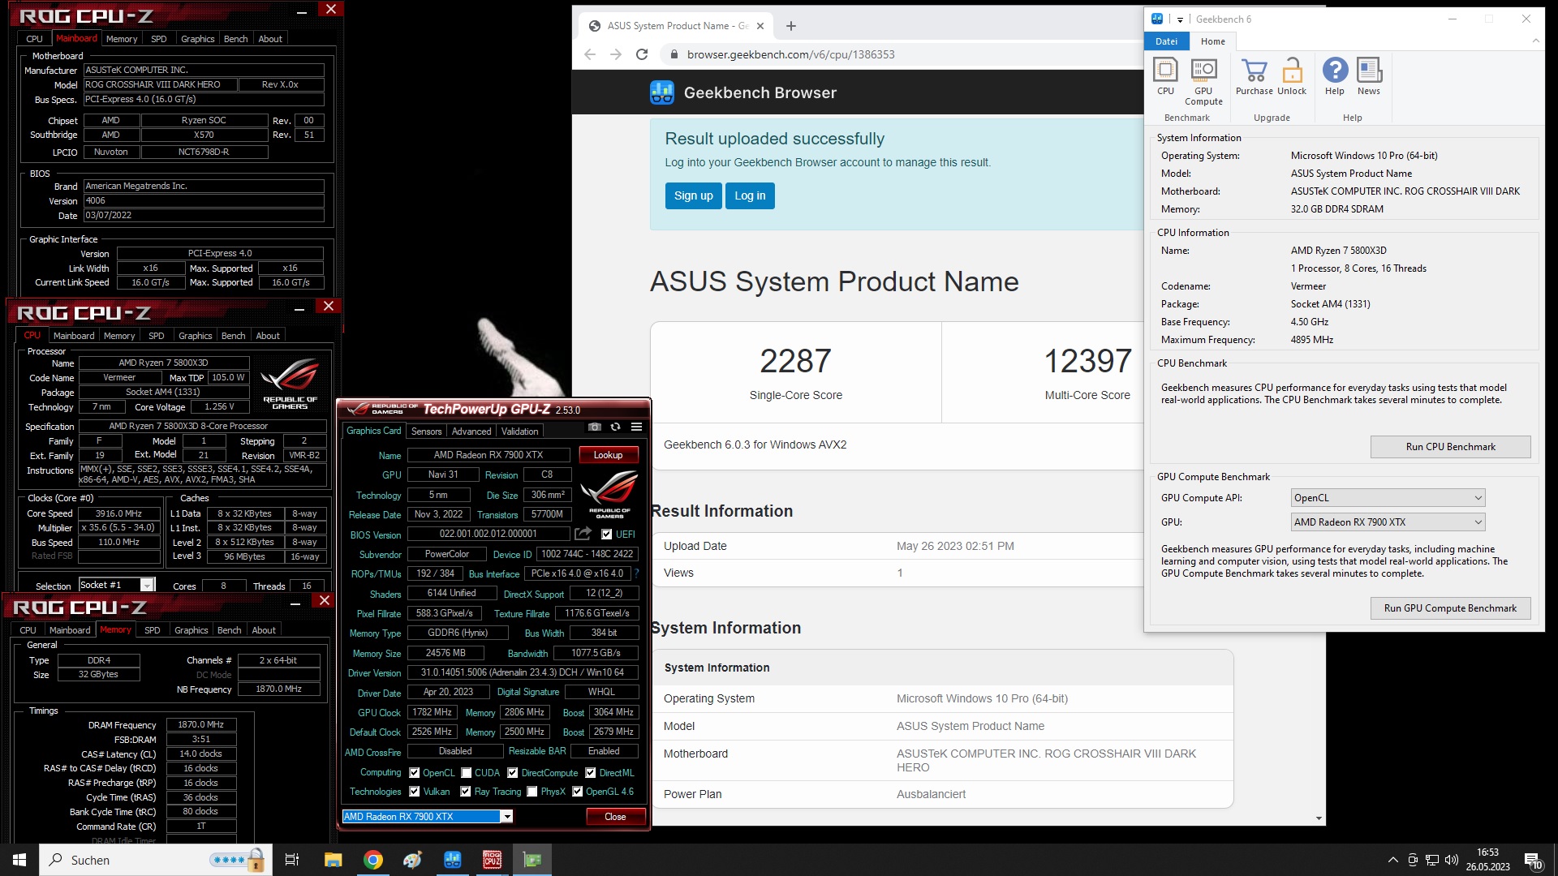The width and height of the screenshot is (1558, 876).
Task: Show hidden system tray icons
Action: pos(1393,860)
